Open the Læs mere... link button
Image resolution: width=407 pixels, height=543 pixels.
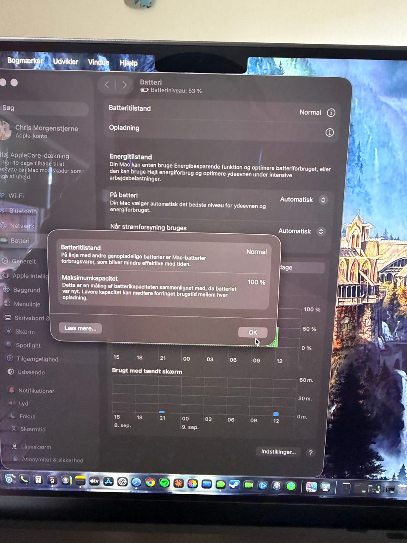tap(80, 328)
